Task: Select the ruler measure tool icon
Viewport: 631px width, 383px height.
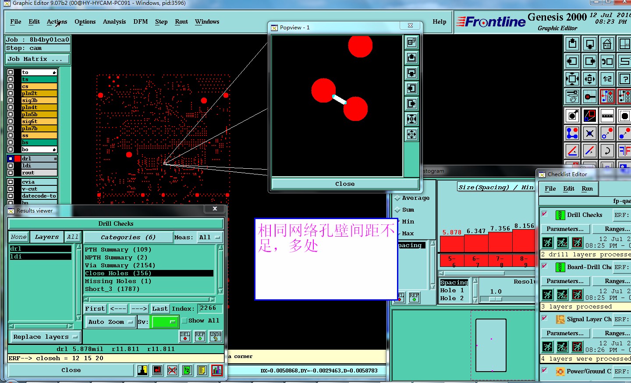Action: (x=607, y=116)
